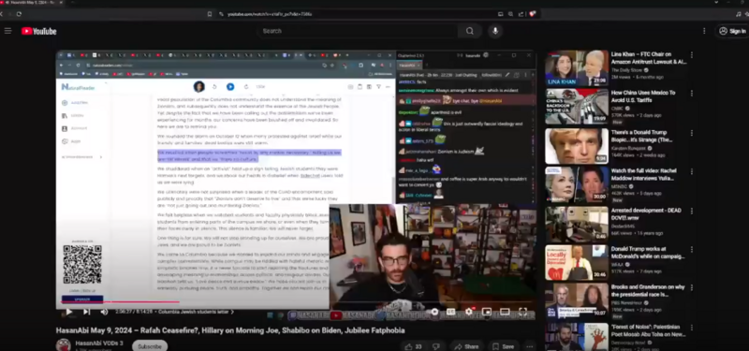Start voice search with microphone icon

(x=495, y=31)
